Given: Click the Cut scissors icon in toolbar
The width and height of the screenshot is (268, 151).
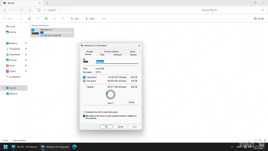Looking at the screenshot, I should tap(21, 19).
